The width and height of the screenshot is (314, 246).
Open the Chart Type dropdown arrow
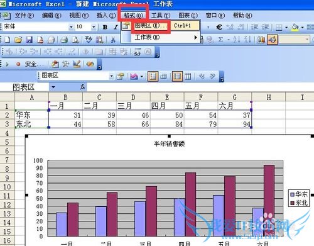[x=142, y=76]
